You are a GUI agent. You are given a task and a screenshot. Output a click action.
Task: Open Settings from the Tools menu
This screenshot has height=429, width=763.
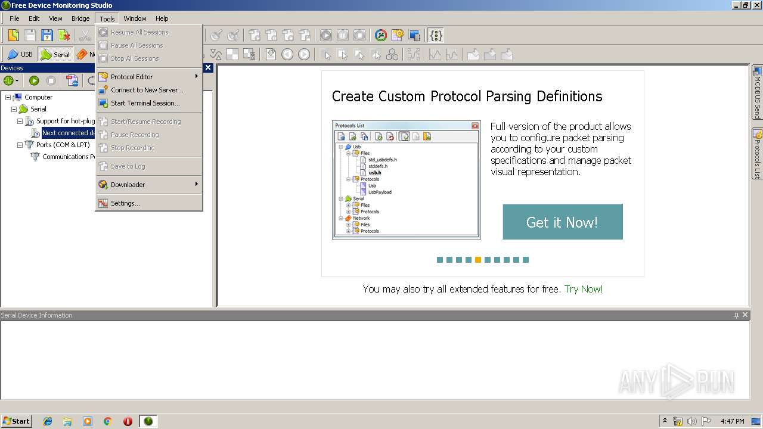[x=149, y=203]
